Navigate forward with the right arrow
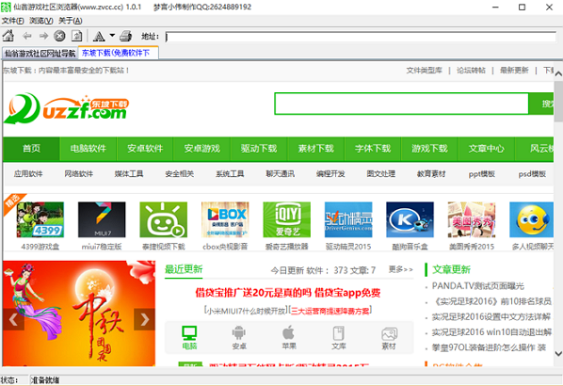Viewport: 563px width, 386px height. tap(44, 36)
